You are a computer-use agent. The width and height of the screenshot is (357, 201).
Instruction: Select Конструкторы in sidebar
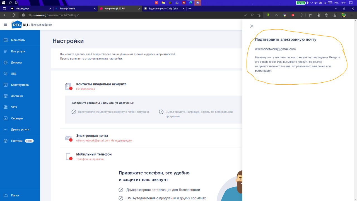(20, 85)
